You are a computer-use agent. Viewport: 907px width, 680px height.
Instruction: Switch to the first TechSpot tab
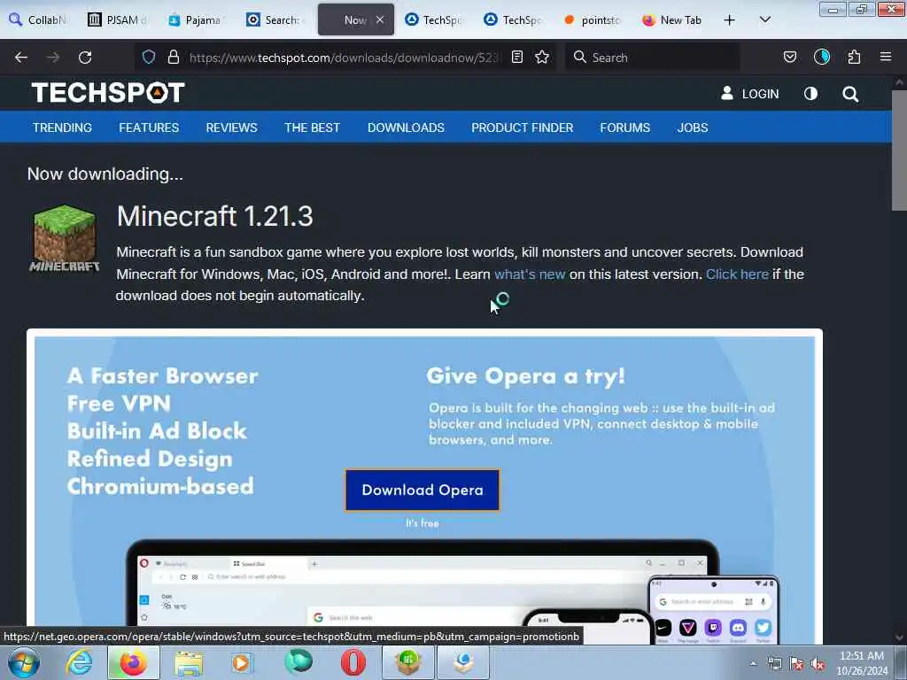coord(434,19)
